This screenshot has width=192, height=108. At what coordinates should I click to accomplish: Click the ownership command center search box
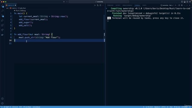coord(99,2)
